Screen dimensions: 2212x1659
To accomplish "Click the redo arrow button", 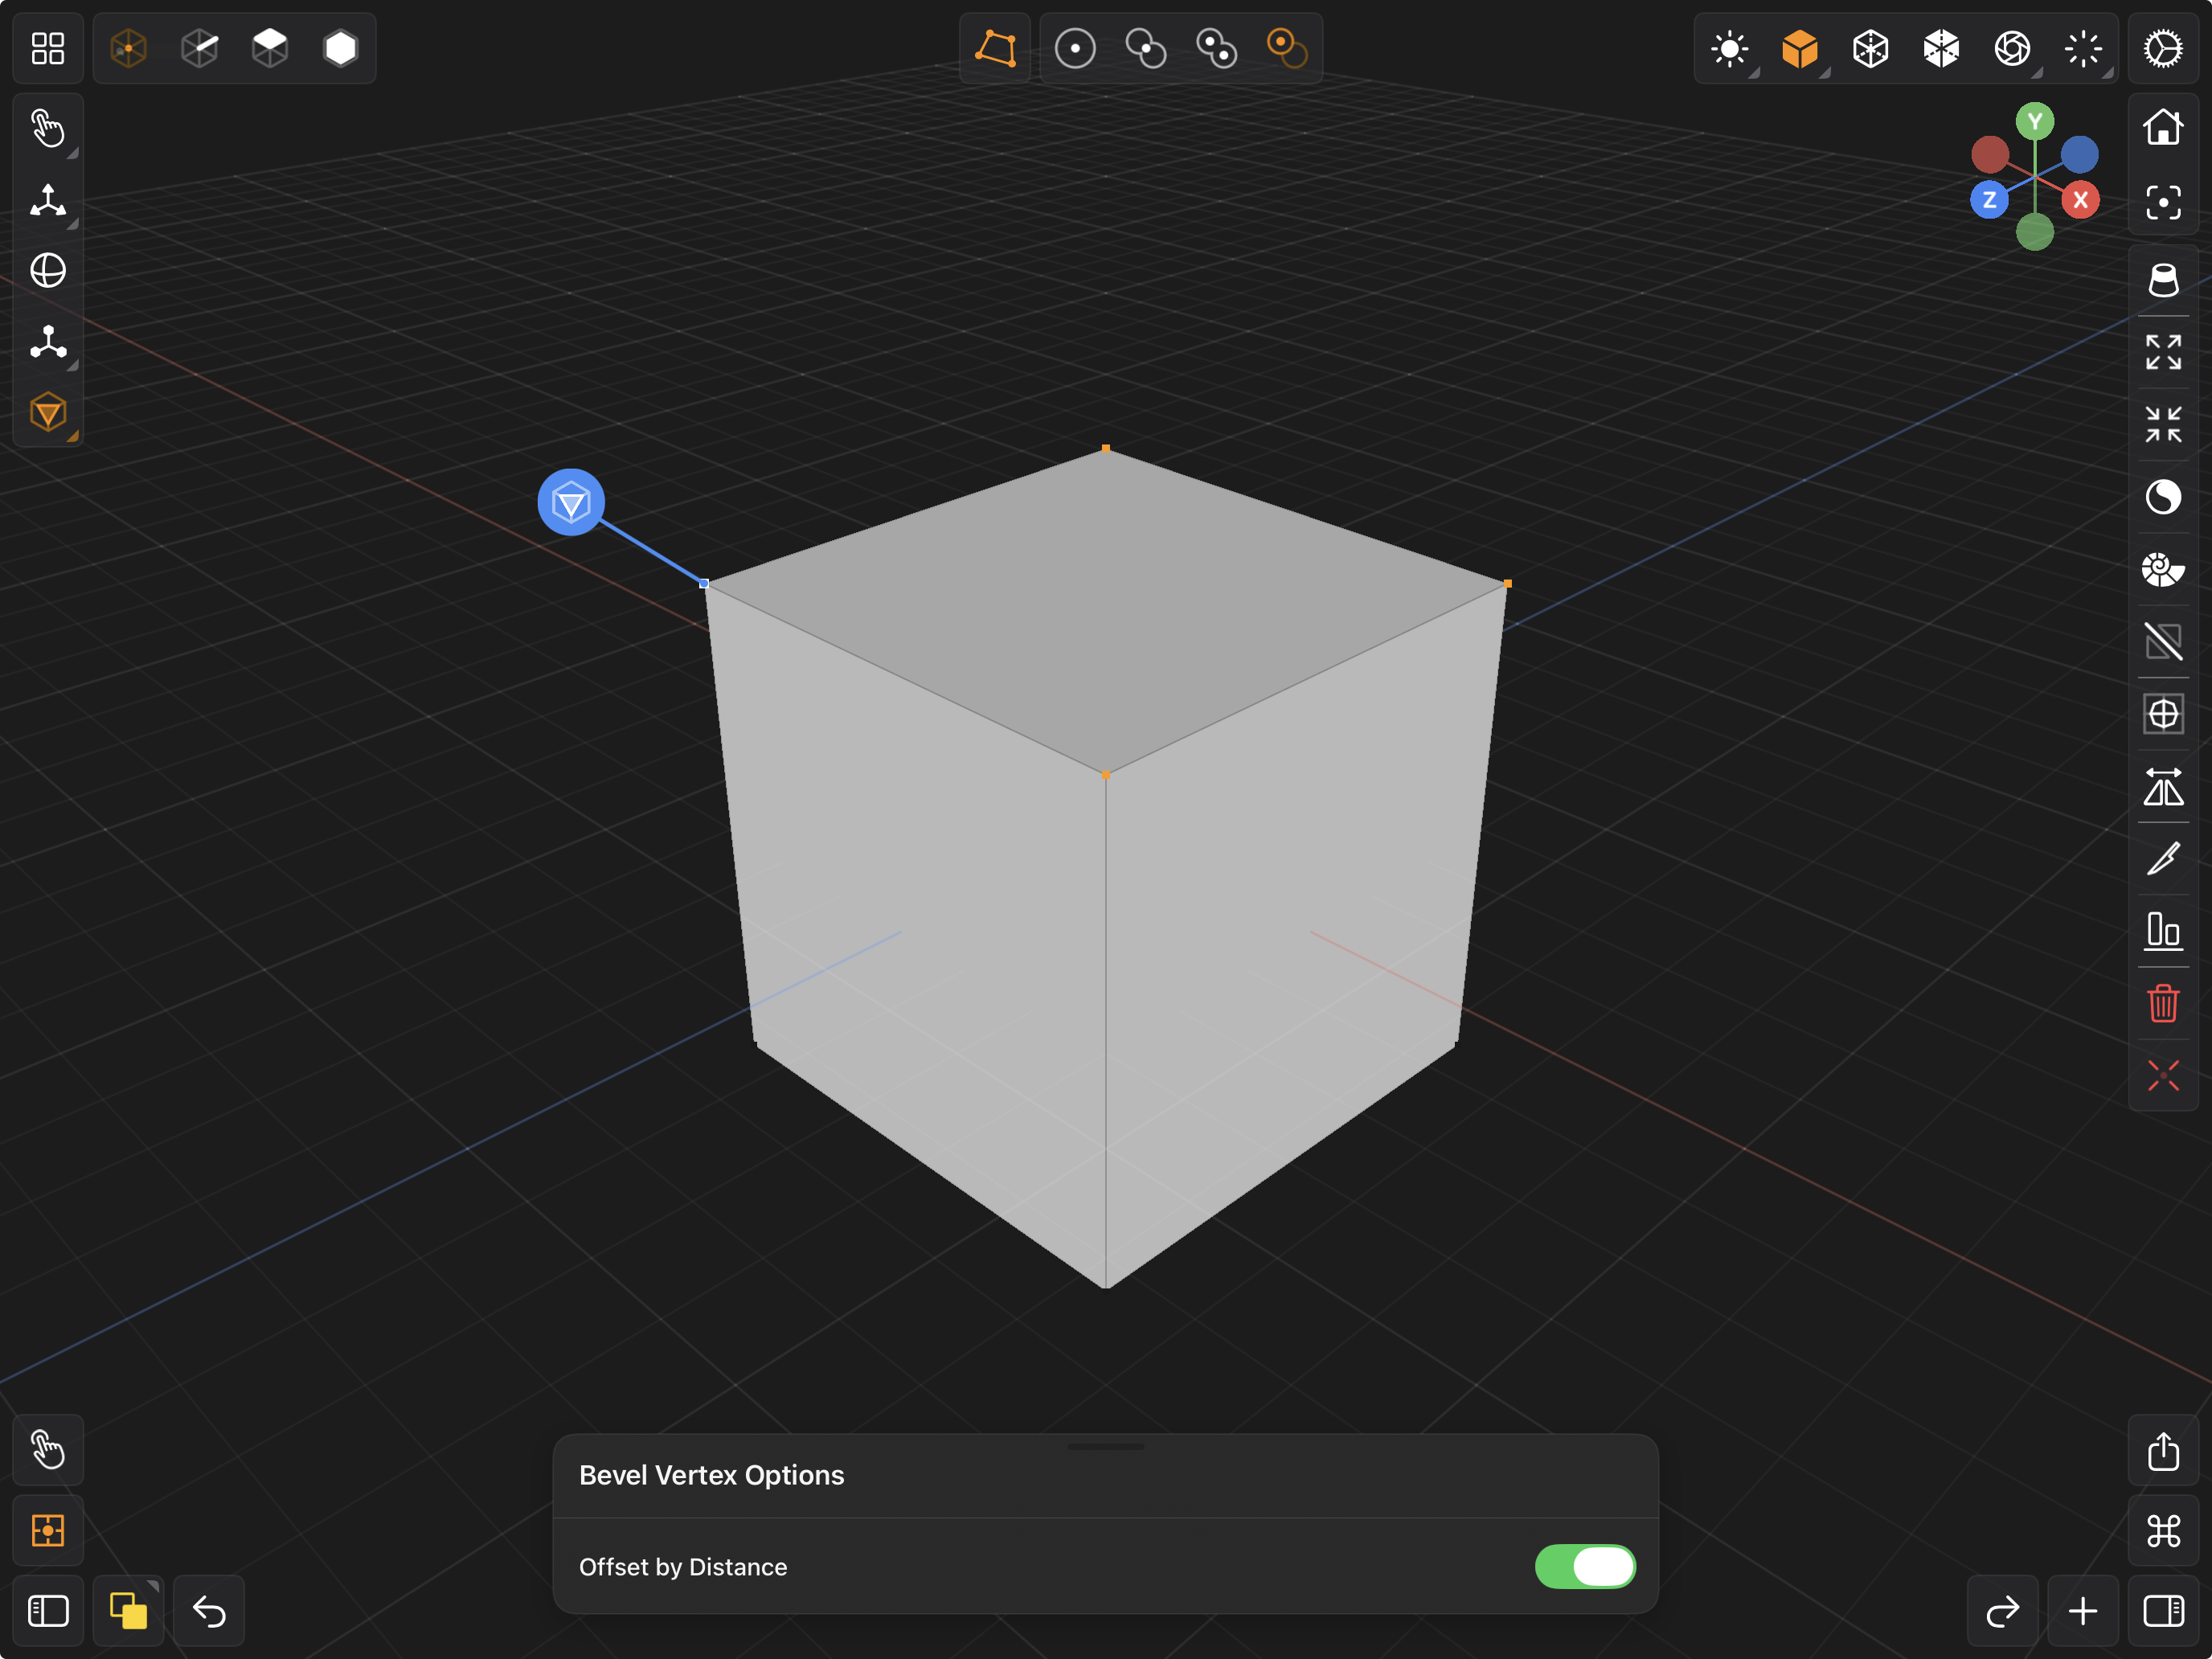I will (x=2003, y=1611).
